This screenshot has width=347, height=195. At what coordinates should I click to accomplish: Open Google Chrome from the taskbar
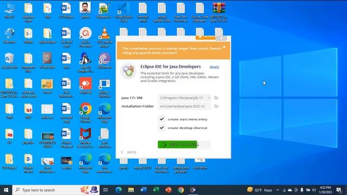point(181,190)
